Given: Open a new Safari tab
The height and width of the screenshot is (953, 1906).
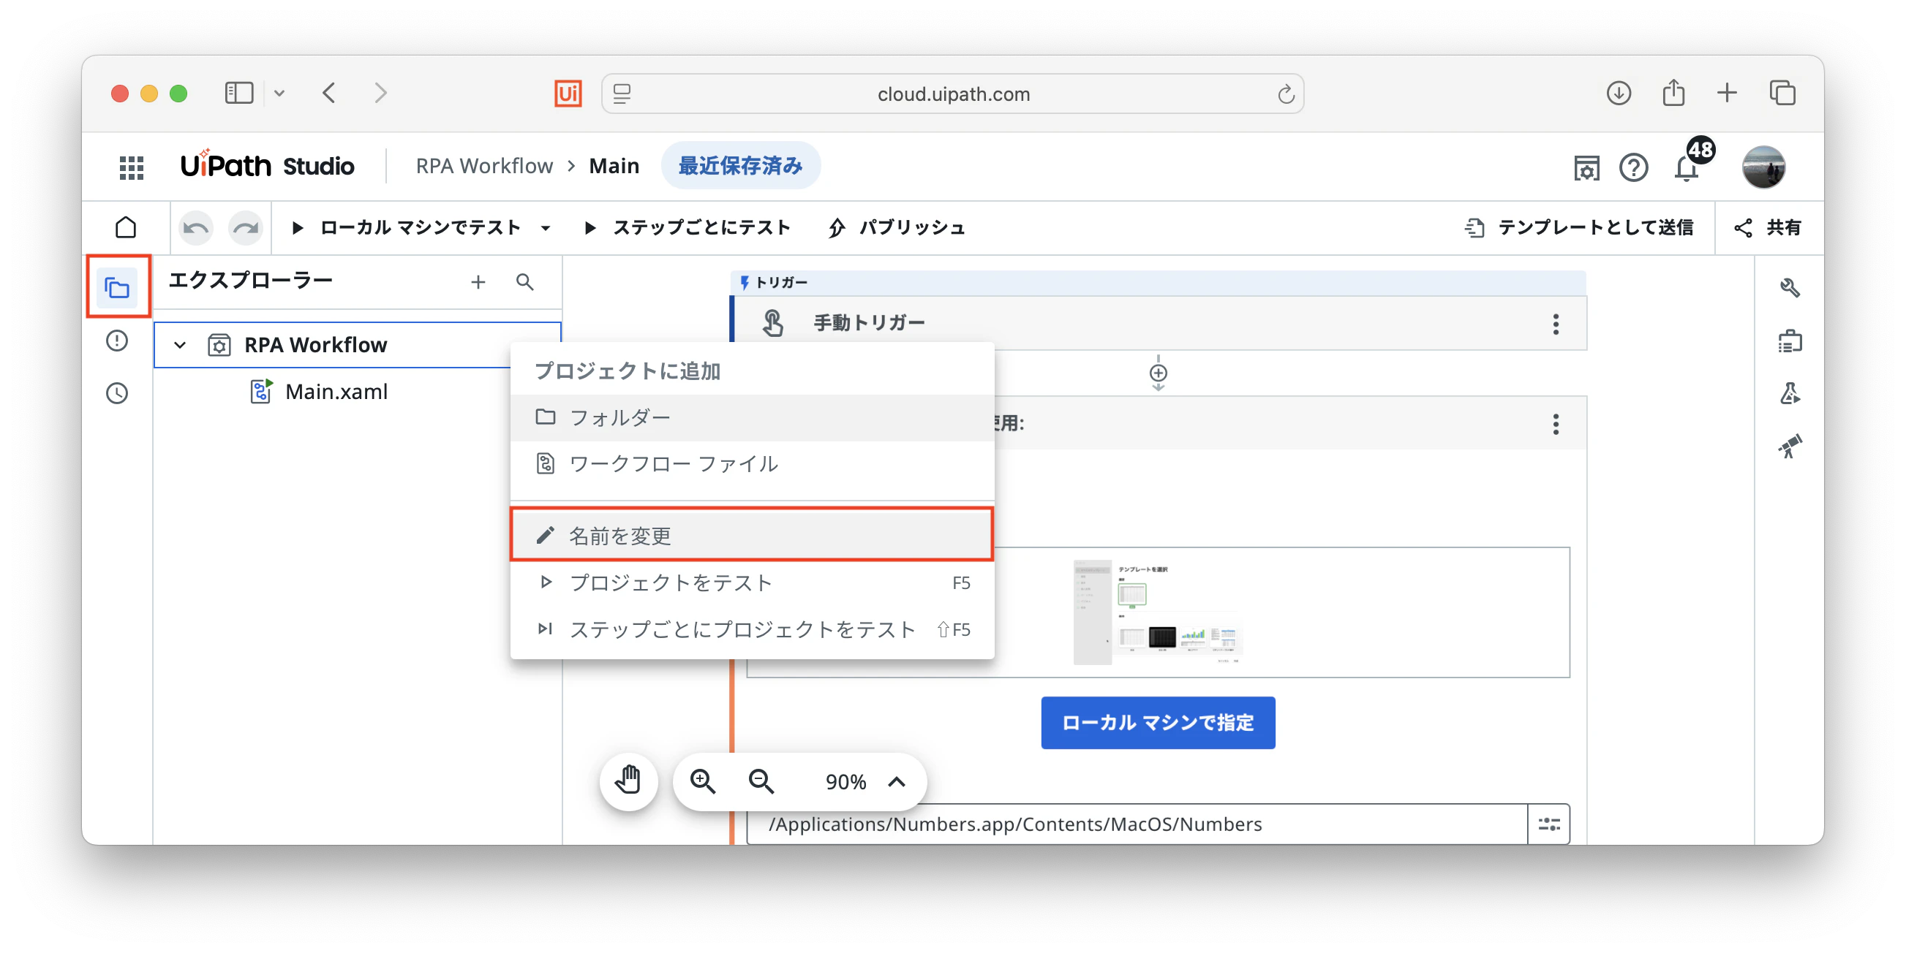Looking at the screenshot, I should (1726, 93).
